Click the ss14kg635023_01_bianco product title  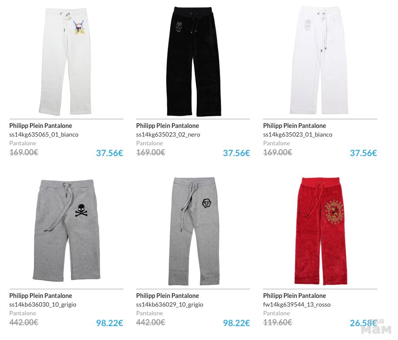[294, 126]
